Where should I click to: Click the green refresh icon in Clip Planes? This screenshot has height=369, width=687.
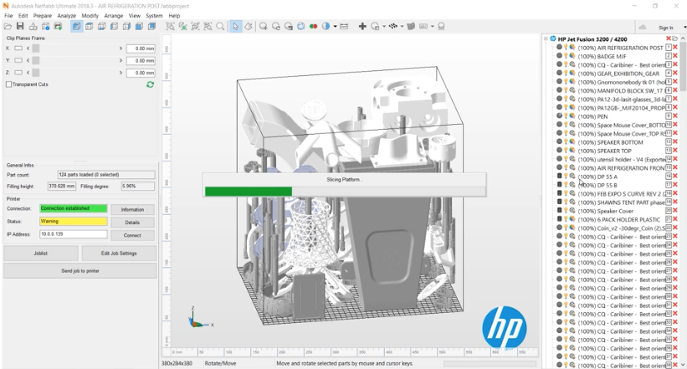pos(151,85)
